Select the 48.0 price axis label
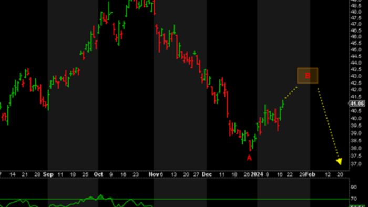This screenshot has width=368, height=207. 356,12
